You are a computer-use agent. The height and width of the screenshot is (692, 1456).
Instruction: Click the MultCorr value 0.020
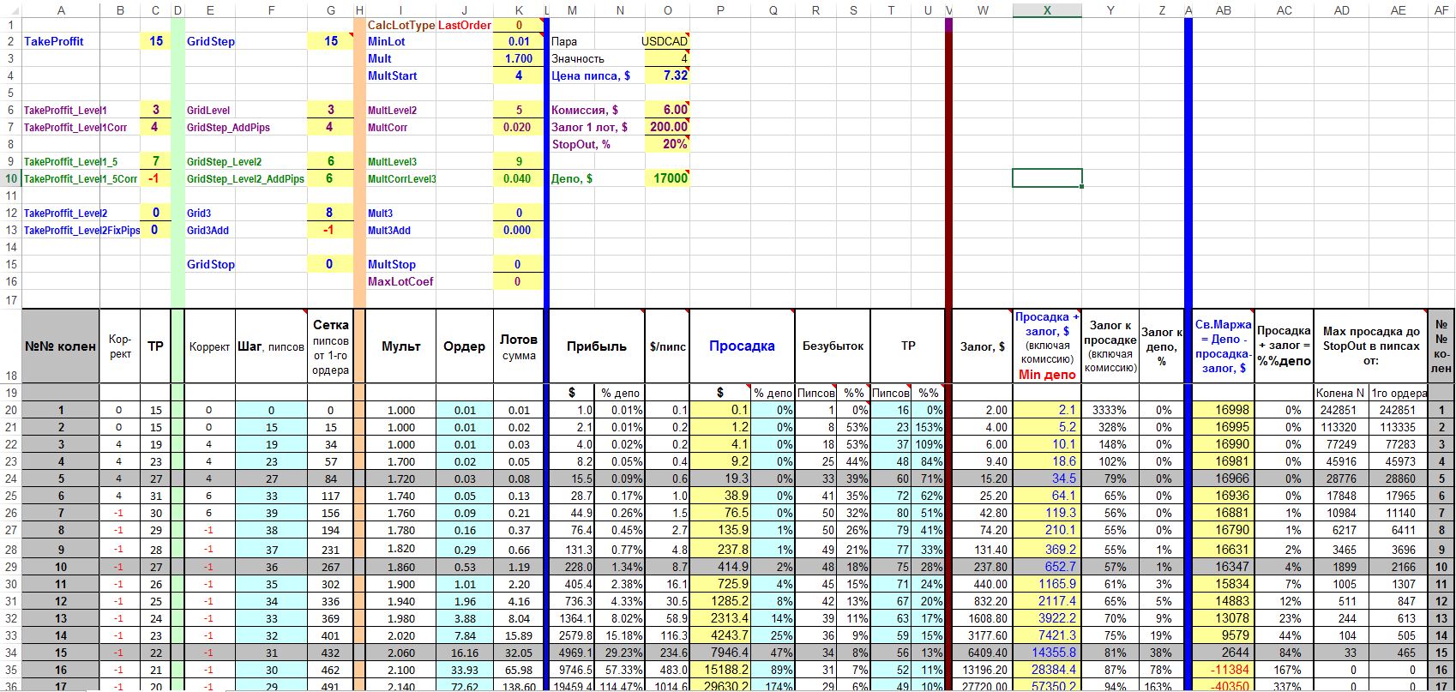click(x=519, y=127)
